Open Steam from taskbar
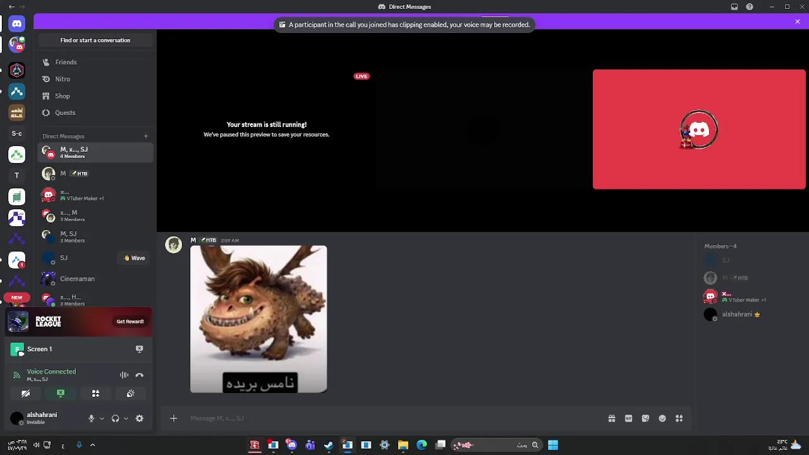Image resolution: width=809 pixels, height=455 pixels. (329, 445)
